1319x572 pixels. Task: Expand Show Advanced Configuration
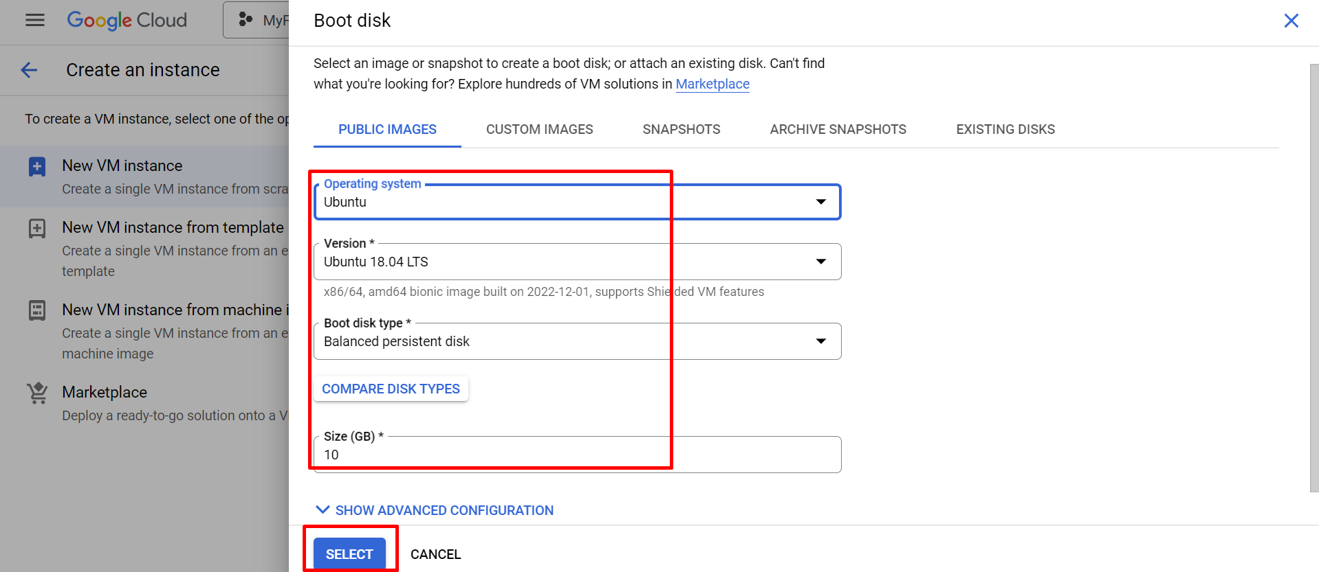[x=434, y=510]
